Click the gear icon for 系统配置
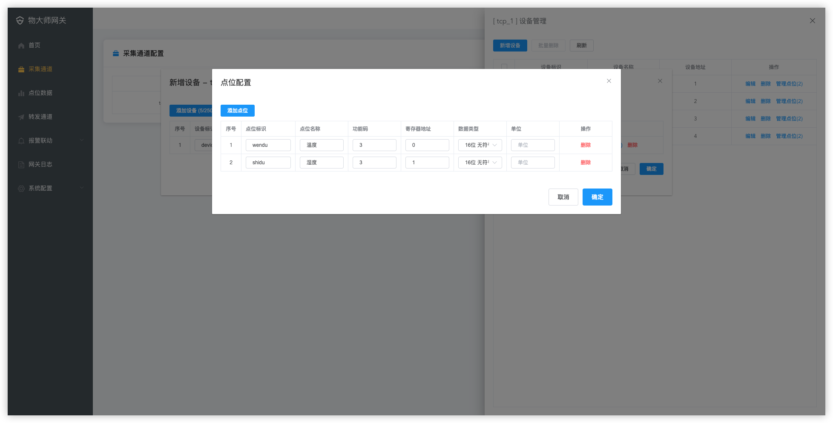833x423 pixels. pos(21,189)
